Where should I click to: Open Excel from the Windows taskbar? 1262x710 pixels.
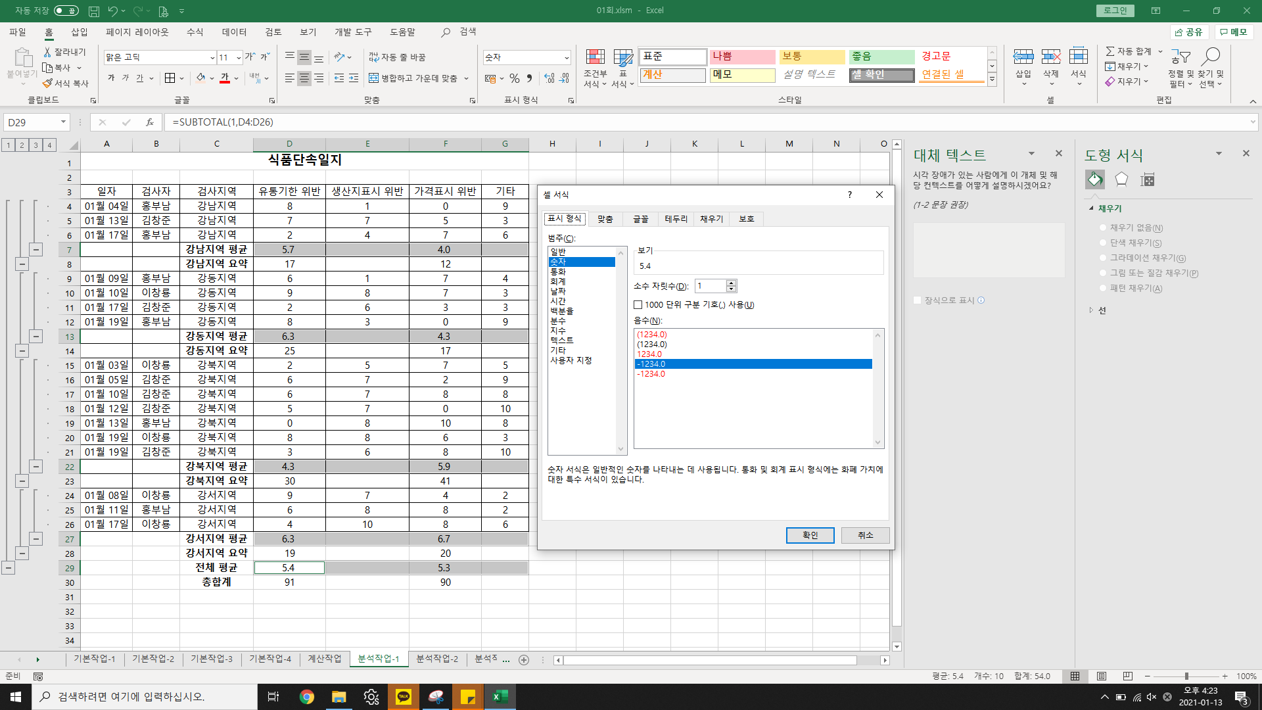click(x=500, y=697)
